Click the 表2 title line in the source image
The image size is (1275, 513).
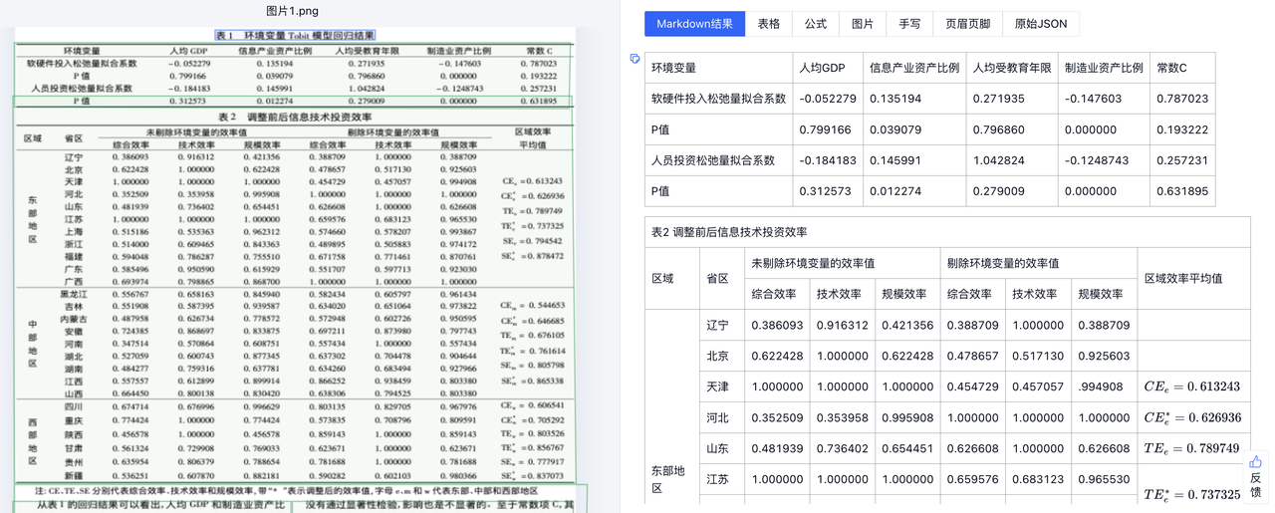[294, 117]
